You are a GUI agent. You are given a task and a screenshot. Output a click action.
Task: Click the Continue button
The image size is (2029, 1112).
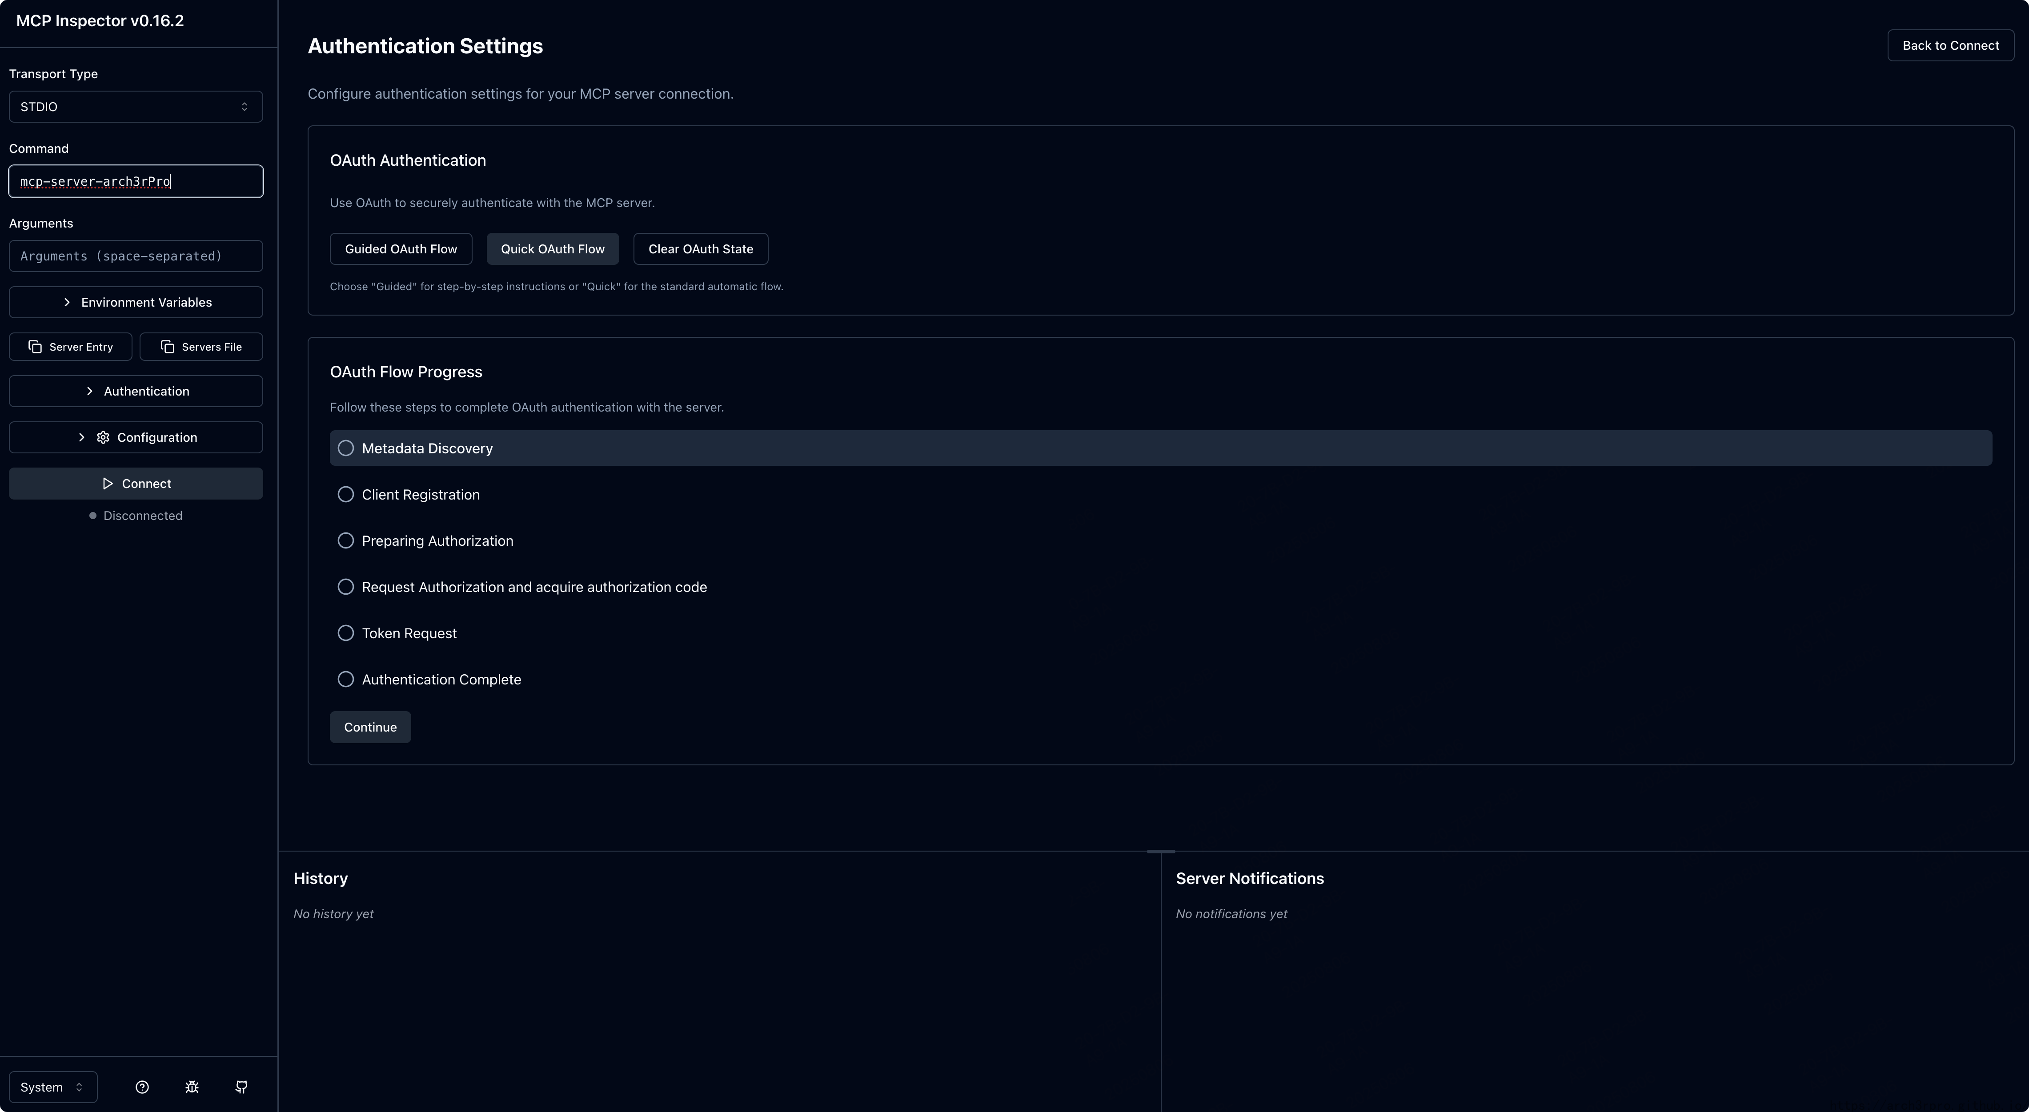370,727
